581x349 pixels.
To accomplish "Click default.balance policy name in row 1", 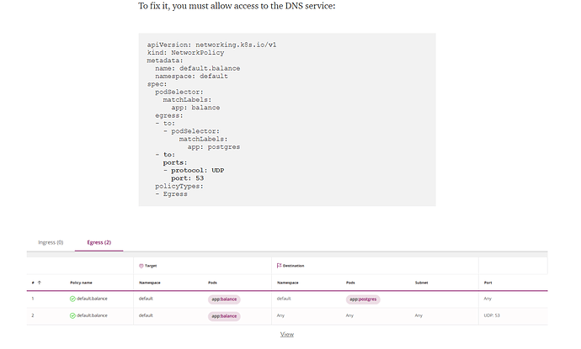I will [x=92, y=299].
